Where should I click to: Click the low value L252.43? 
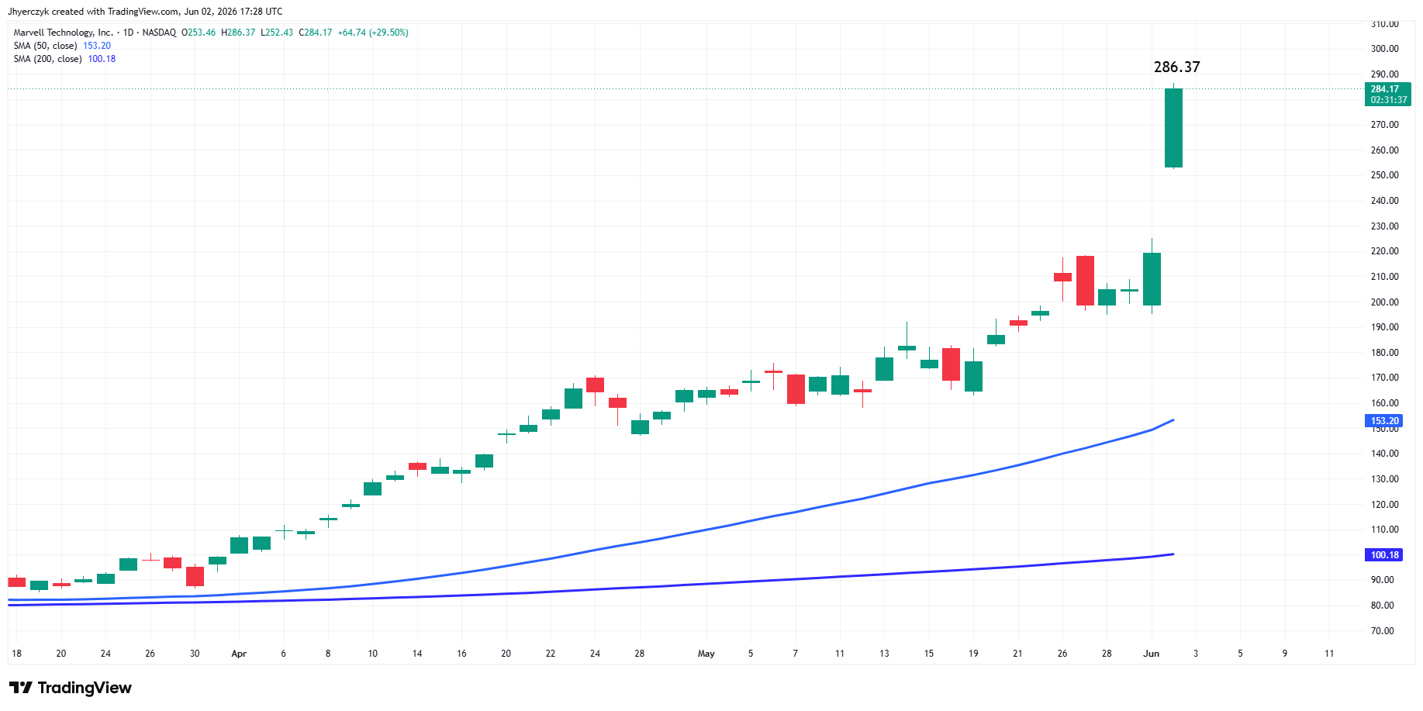tap(277, 33)
